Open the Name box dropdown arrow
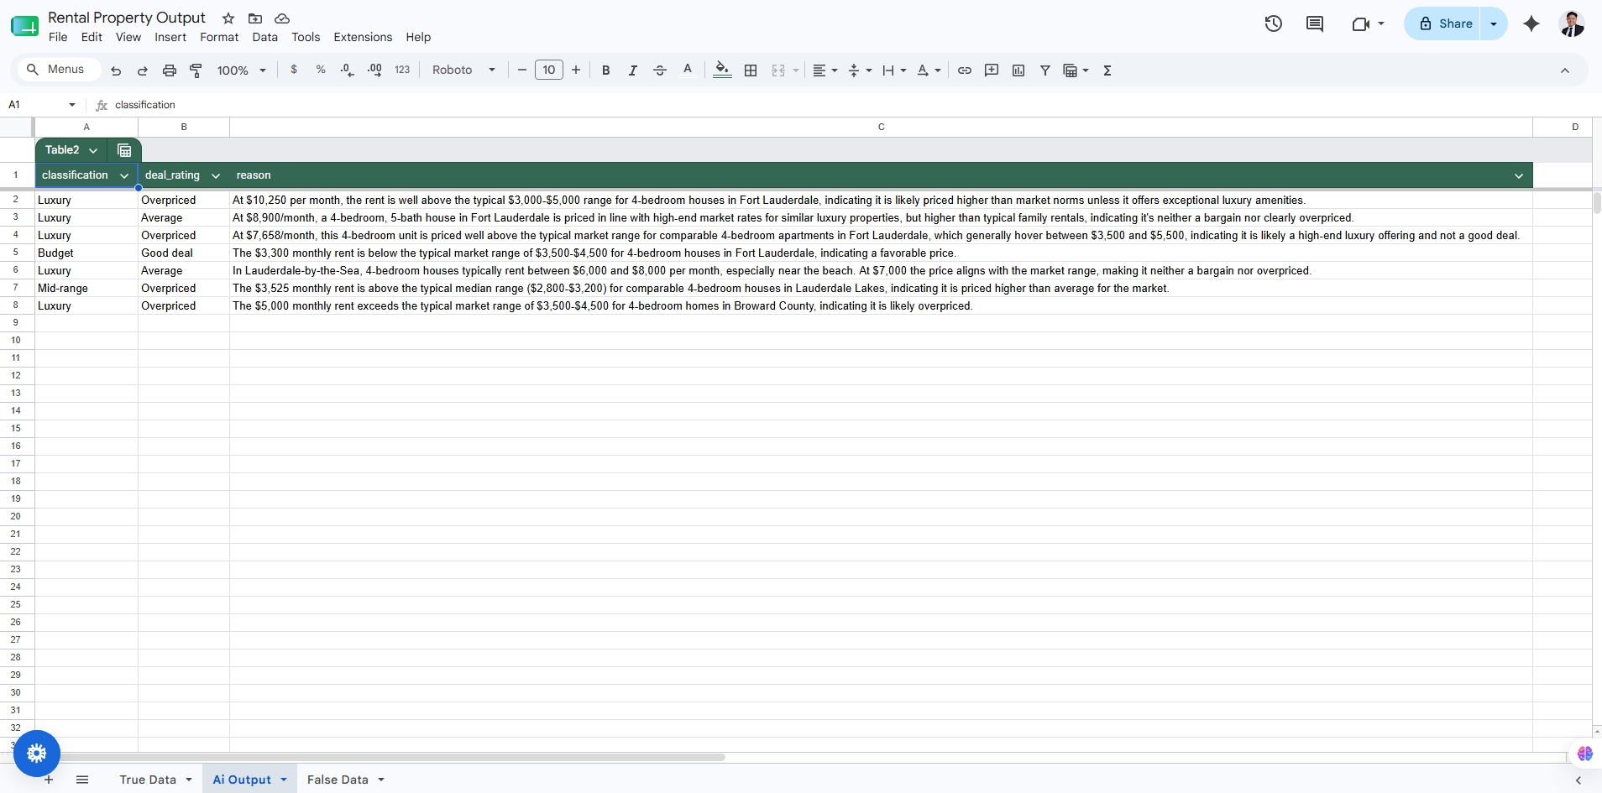1602x793 pixels. [72, 105]
